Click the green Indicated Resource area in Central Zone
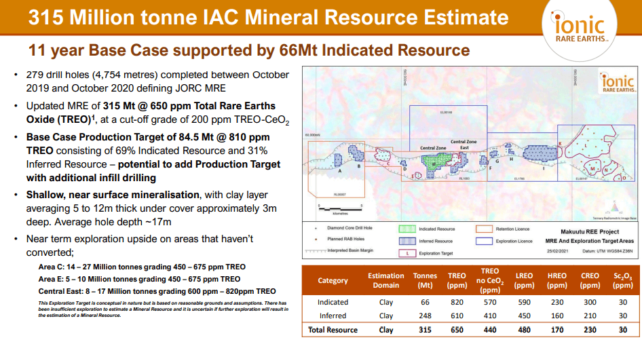 pyautogui.click(x=436, y=161)
